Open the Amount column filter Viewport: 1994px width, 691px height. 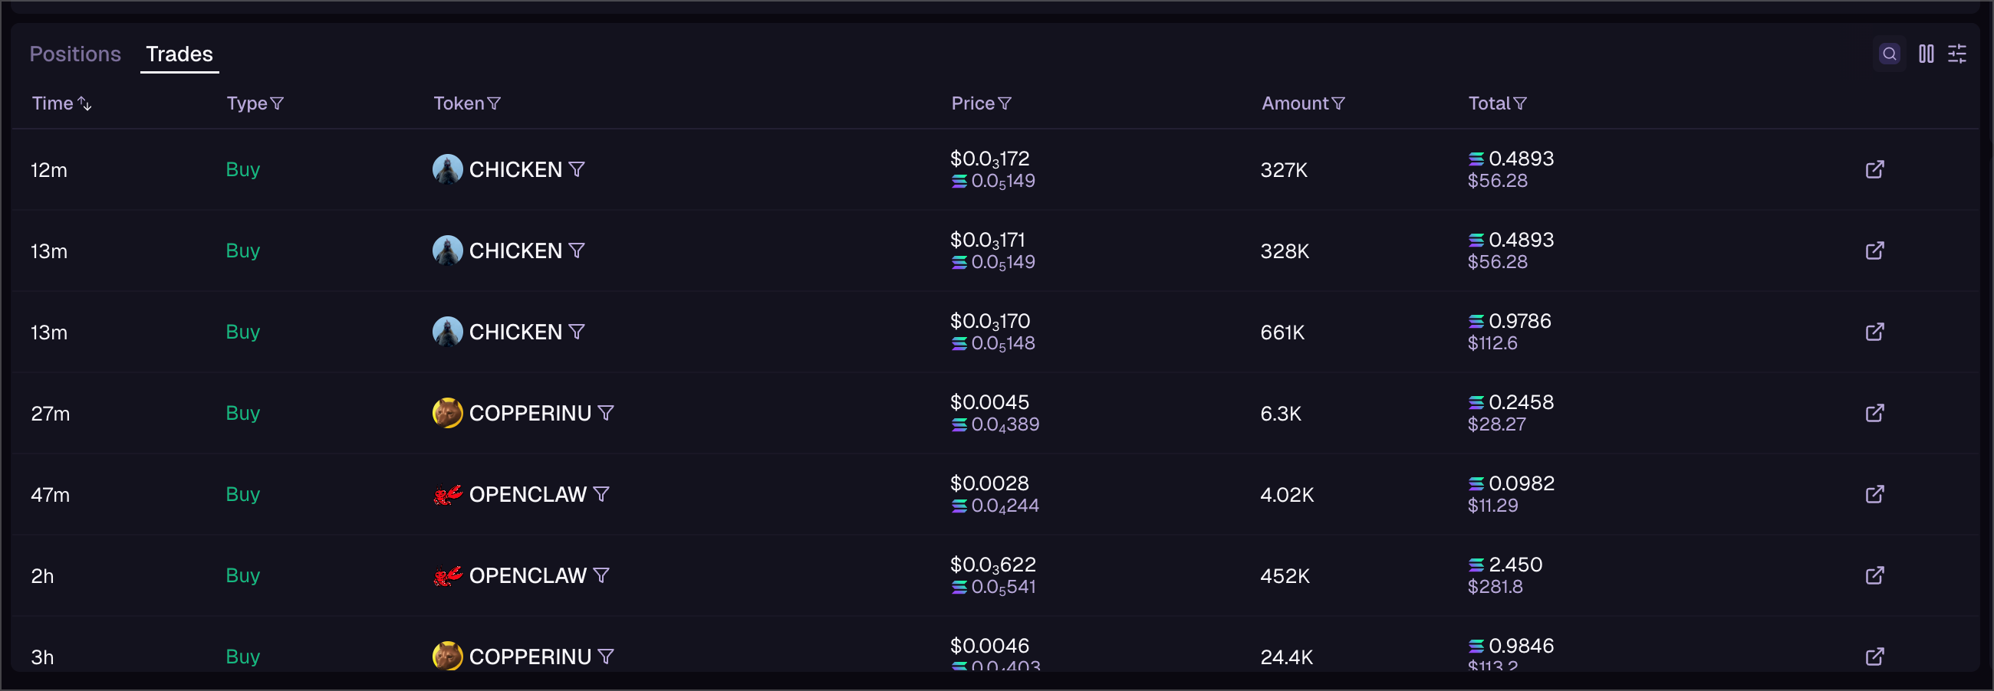coord(1338,103)
